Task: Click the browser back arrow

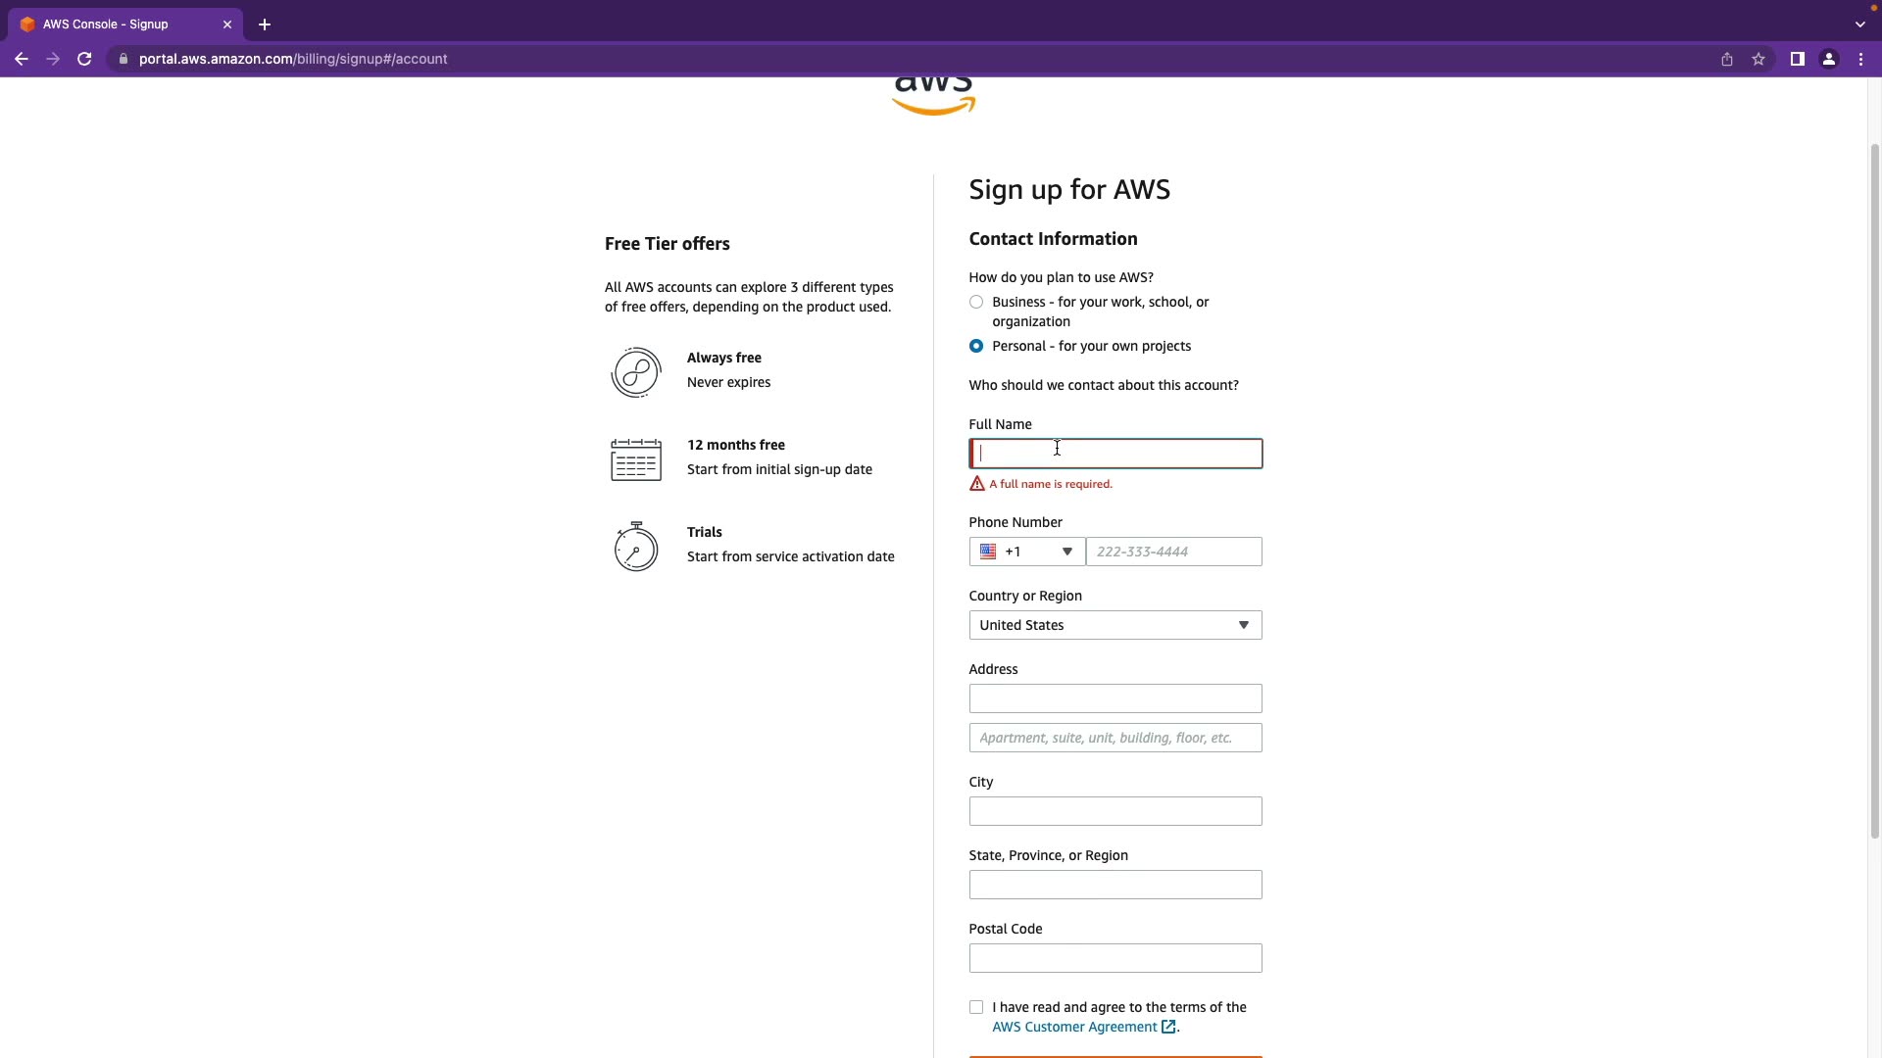Action: pyautogui.click(x=21, y=59)
